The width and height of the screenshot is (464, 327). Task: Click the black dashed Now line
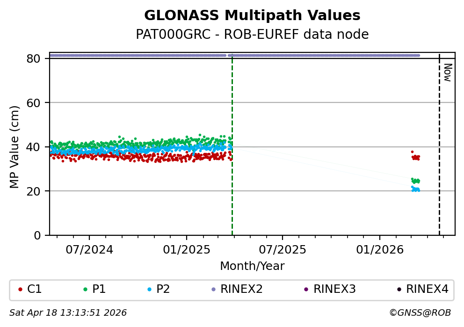tap(439, 140)
